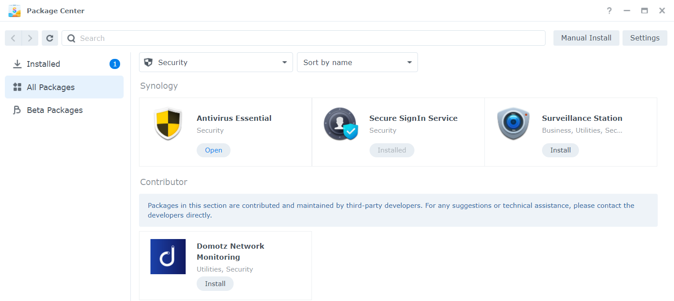Click the Contributor section heading
This screenshot has width=674, height=301.
click(x=164, y=182)
